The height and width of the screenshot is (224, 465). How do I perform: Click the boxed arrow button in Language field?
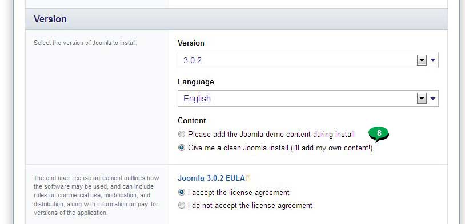click(422, 99)
